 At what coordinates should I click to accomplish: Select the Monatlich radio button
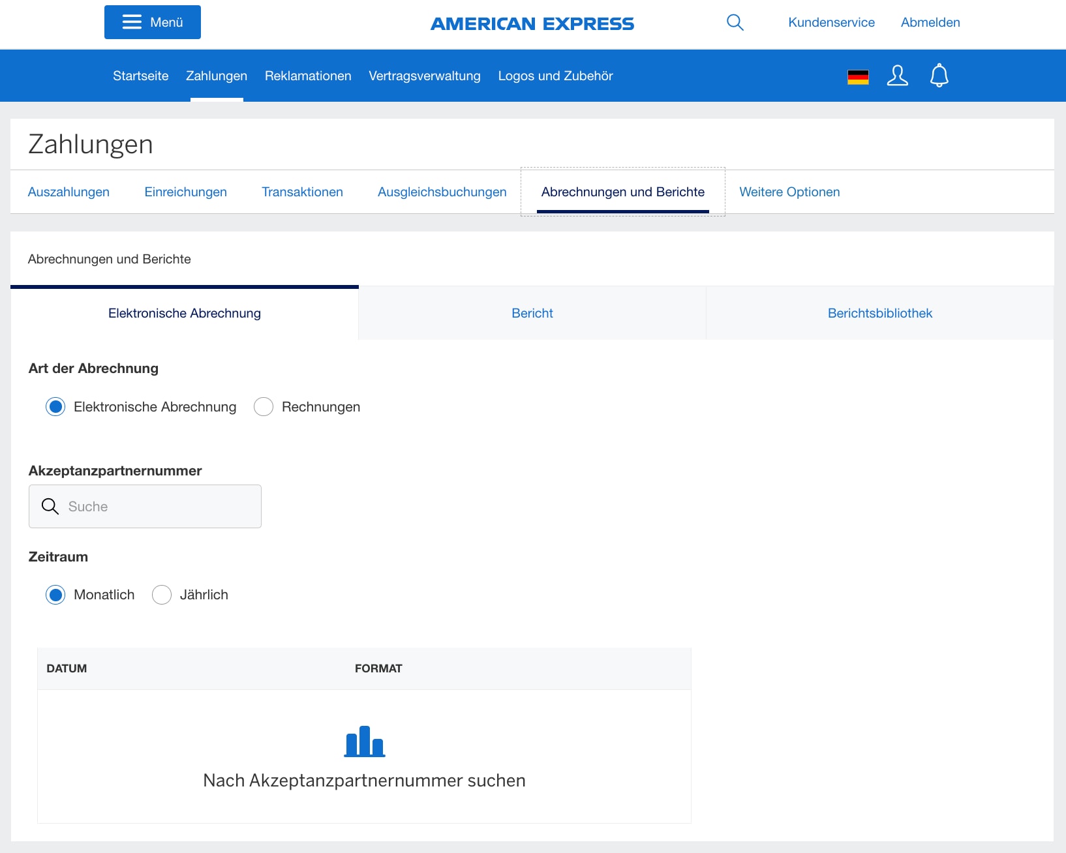click(x=55, y=594)
